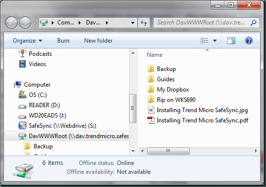266x187 pixels.
Task: Click the SafeSync drive icon
Action: (x=22, y=125)
